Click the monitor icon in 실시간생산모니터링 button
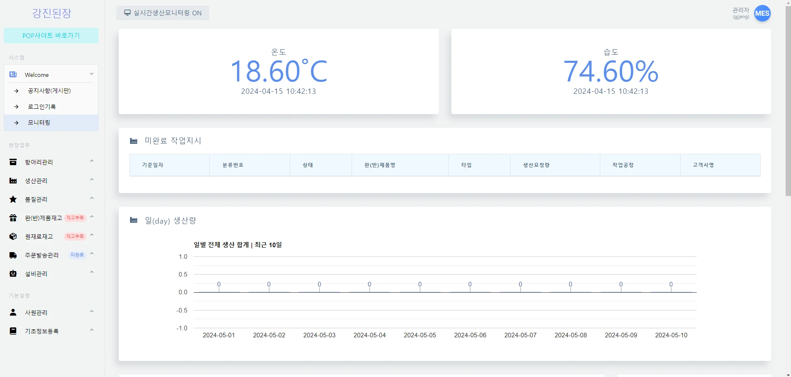The width and height of the screenshot is (791, 377). (x=127, y=13)
